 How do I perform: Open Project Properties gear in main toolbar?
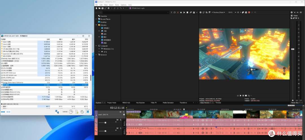[x=108, y=8]
